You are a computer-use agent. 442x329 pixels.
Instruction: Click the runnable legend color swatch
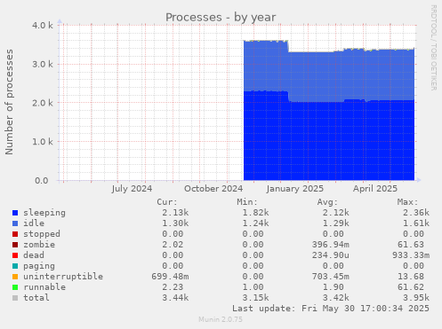coord(15,287)
